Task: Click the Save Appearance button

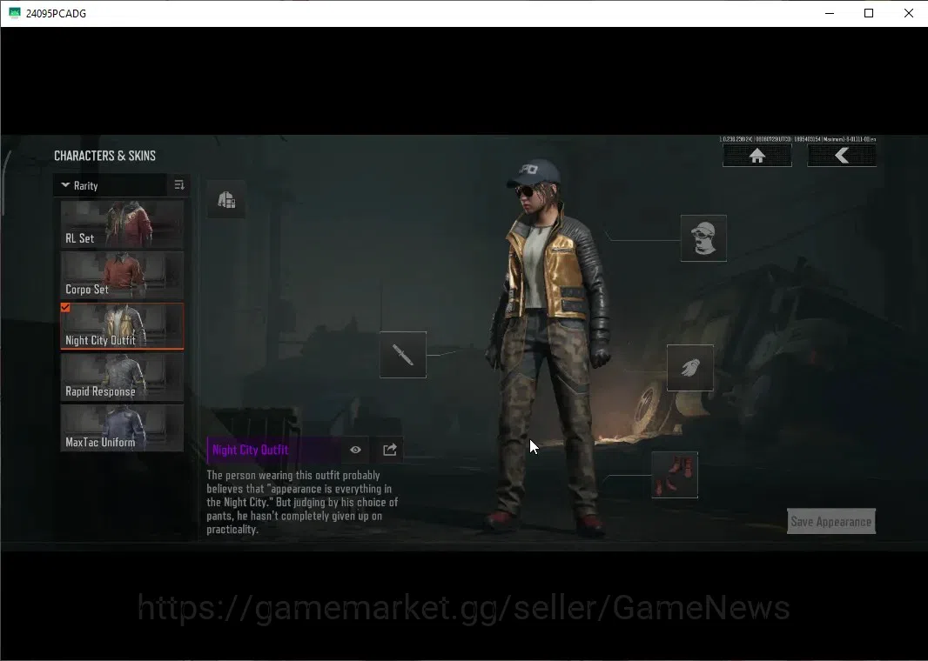Action: [831, 522]
